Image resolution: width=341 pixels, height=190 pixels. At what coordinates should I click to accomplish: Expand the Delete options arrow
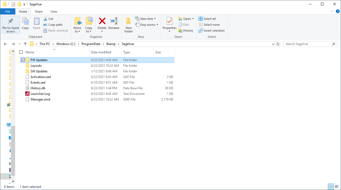(102, 32)
